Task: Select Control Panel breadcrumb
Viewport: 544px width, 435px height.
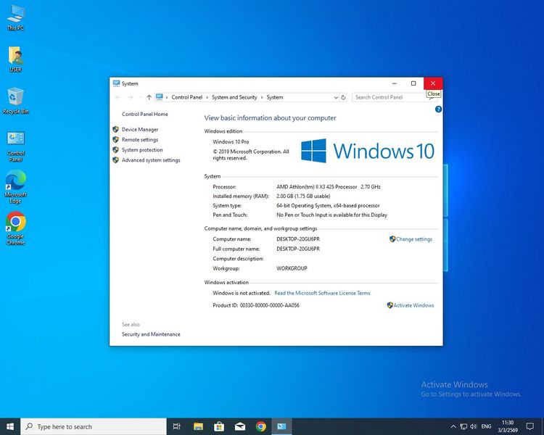Action: 186,97
